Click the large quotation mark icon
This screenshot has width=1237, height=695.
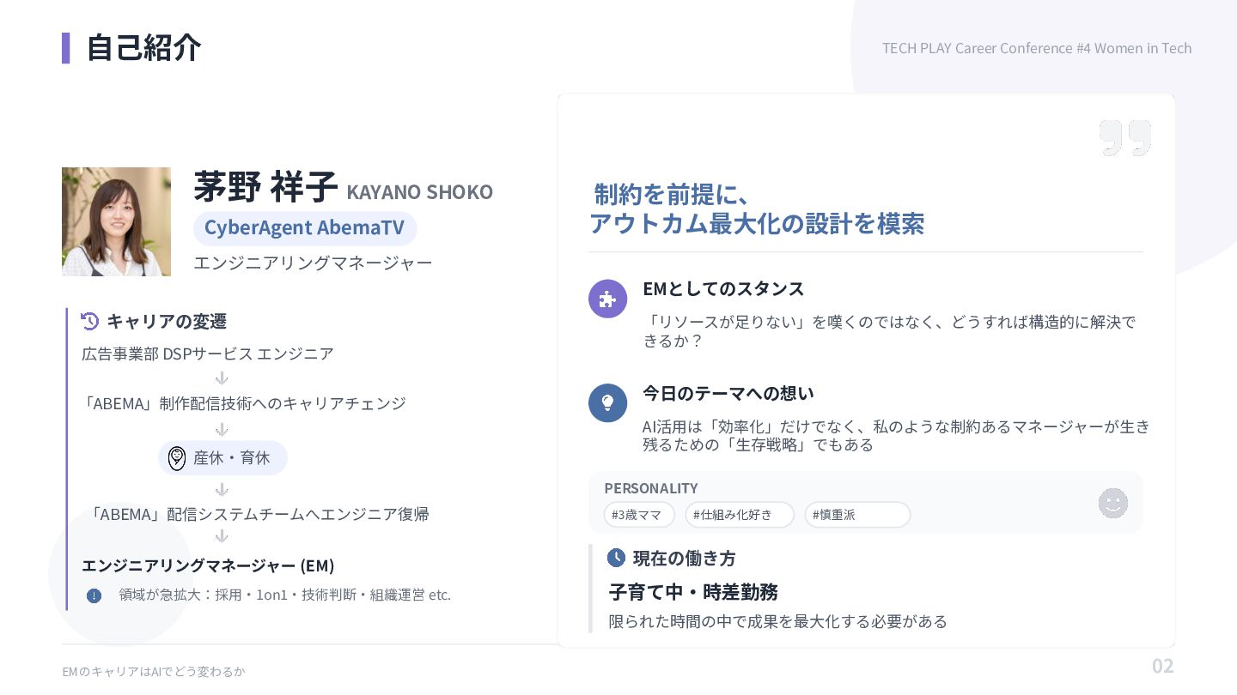point(1124,138)
